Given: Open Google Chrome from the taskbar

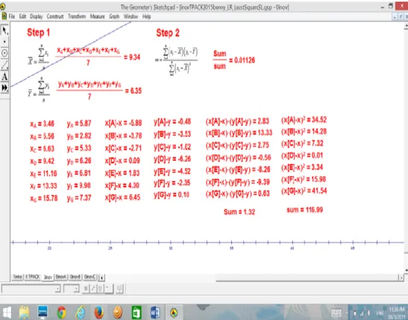Looking at the screenshot, I should (x=61, y=313).
